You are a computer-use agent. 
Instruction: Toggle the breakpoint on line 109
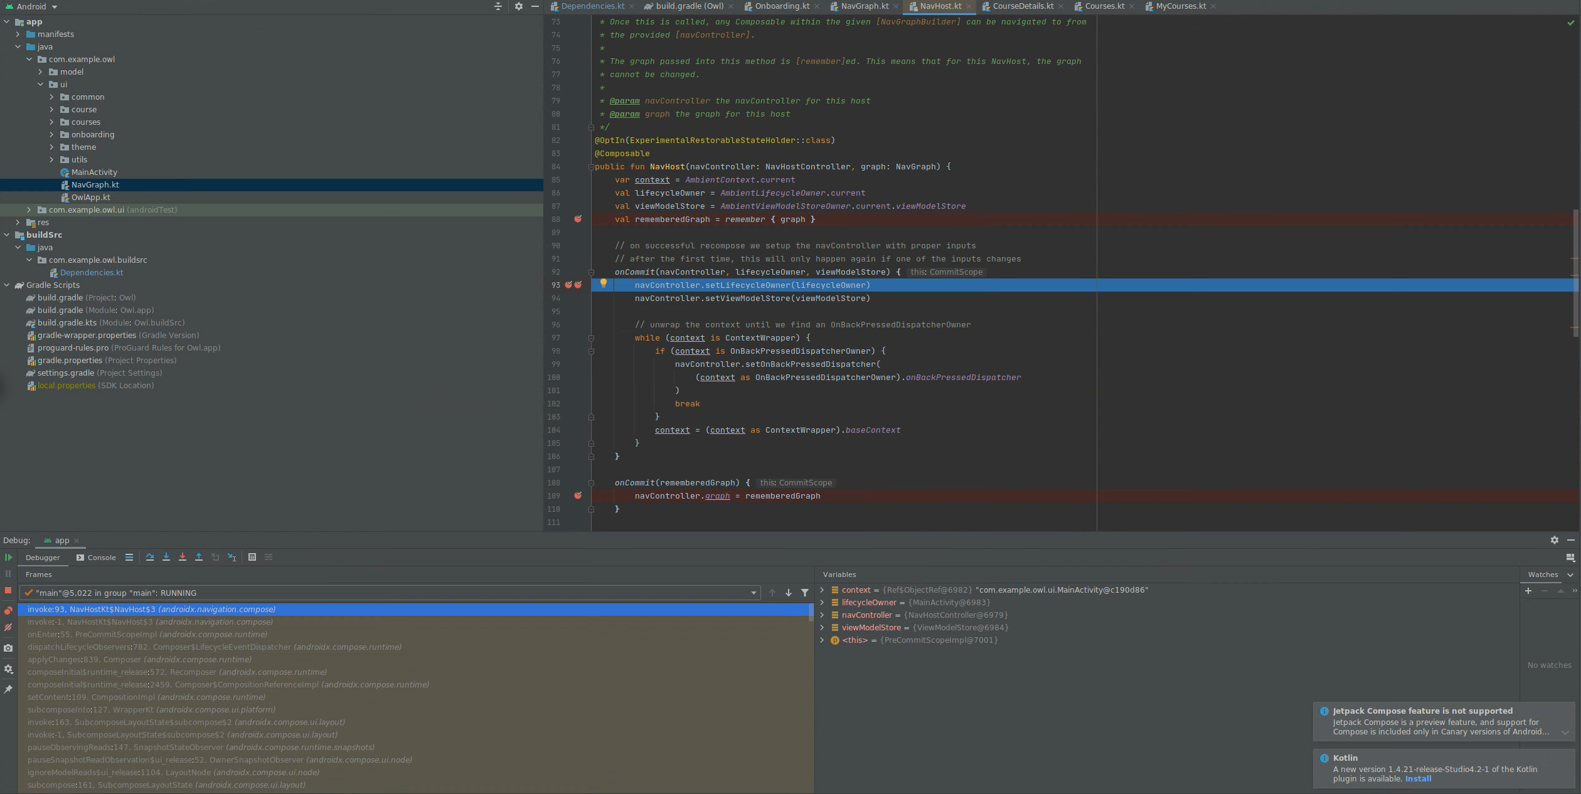click(578, 495)
